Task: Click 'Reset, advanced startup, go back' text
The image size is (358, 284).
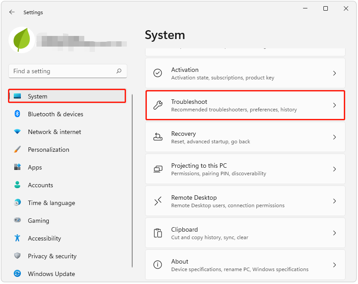Action: (x=211, y=142)
